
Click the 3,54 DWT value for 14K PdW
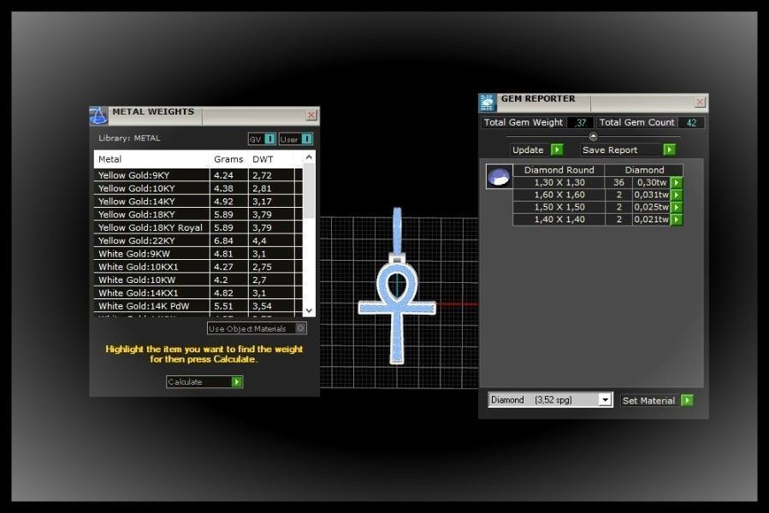pos(262,306)
